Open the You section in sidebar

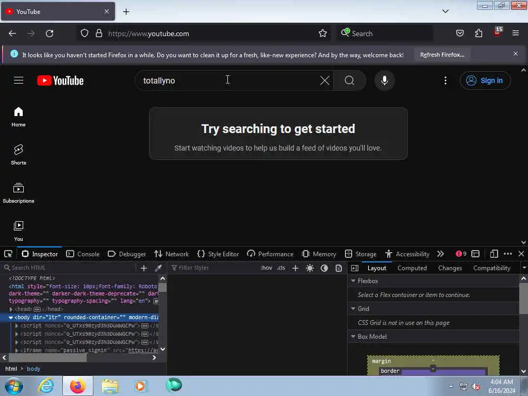19,231
